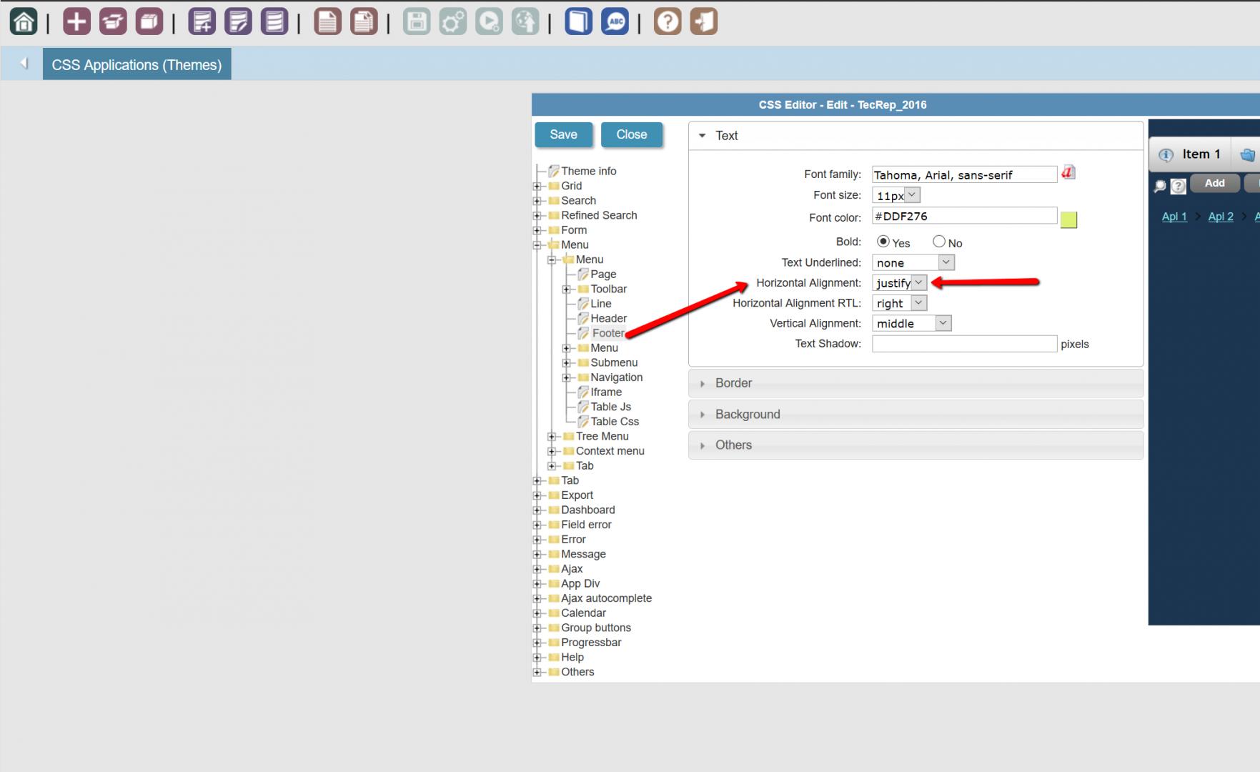
Task: Click the open box project icon
Action: click(113, 21)
